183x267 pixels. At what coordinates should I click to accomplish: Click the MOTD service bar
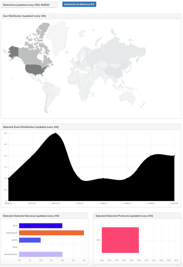point(30,240)
